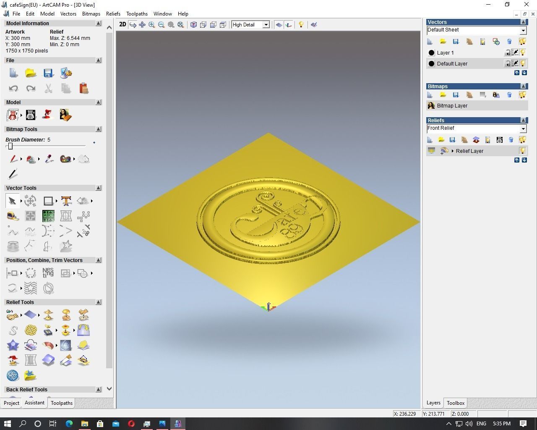Zoom in with the magnifier plus icon
537x430 pixels.
point(151,25)
